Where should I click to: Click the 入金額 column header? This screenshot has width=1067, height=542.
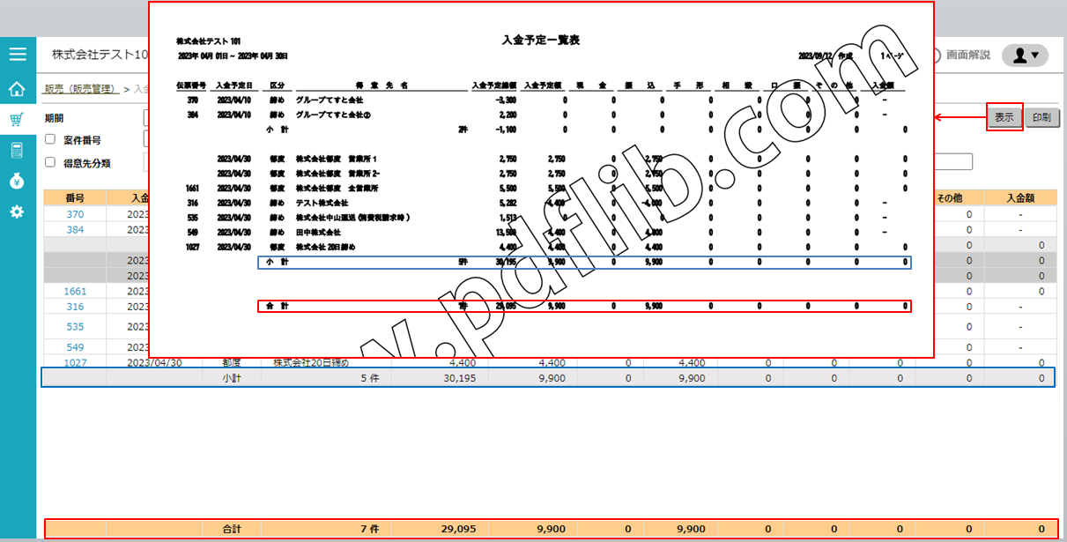tap(1019, 197)
